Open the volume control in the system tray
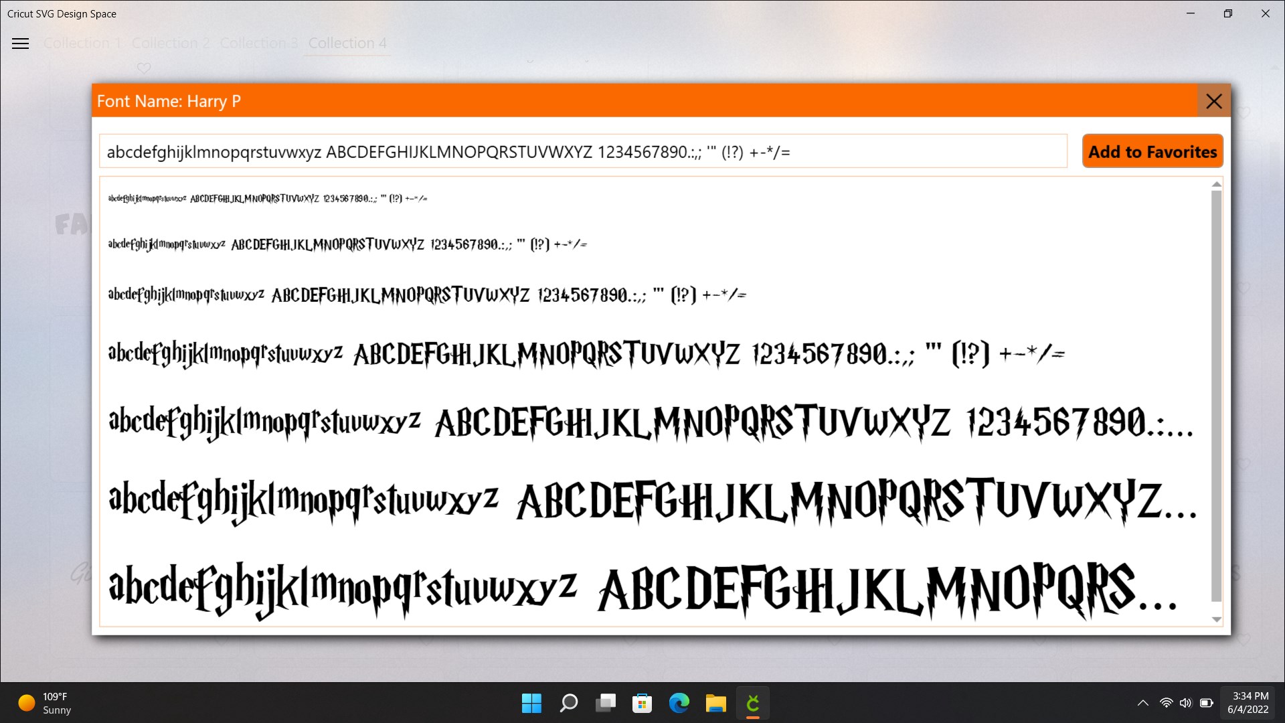 click(1185, 703)
